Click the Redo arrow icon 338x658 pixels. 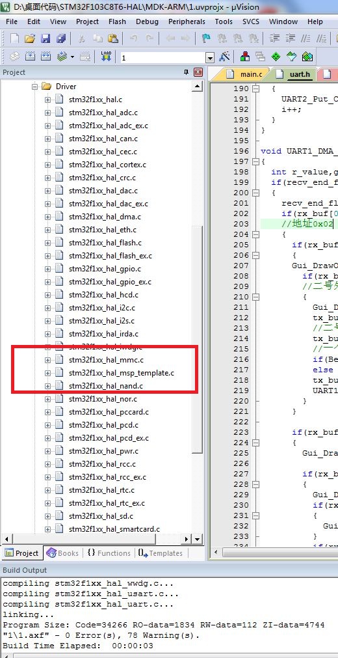[149, 38]
